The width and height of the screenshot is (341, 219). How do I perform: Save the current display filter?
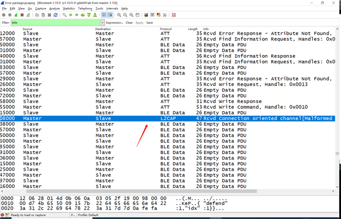149,22
